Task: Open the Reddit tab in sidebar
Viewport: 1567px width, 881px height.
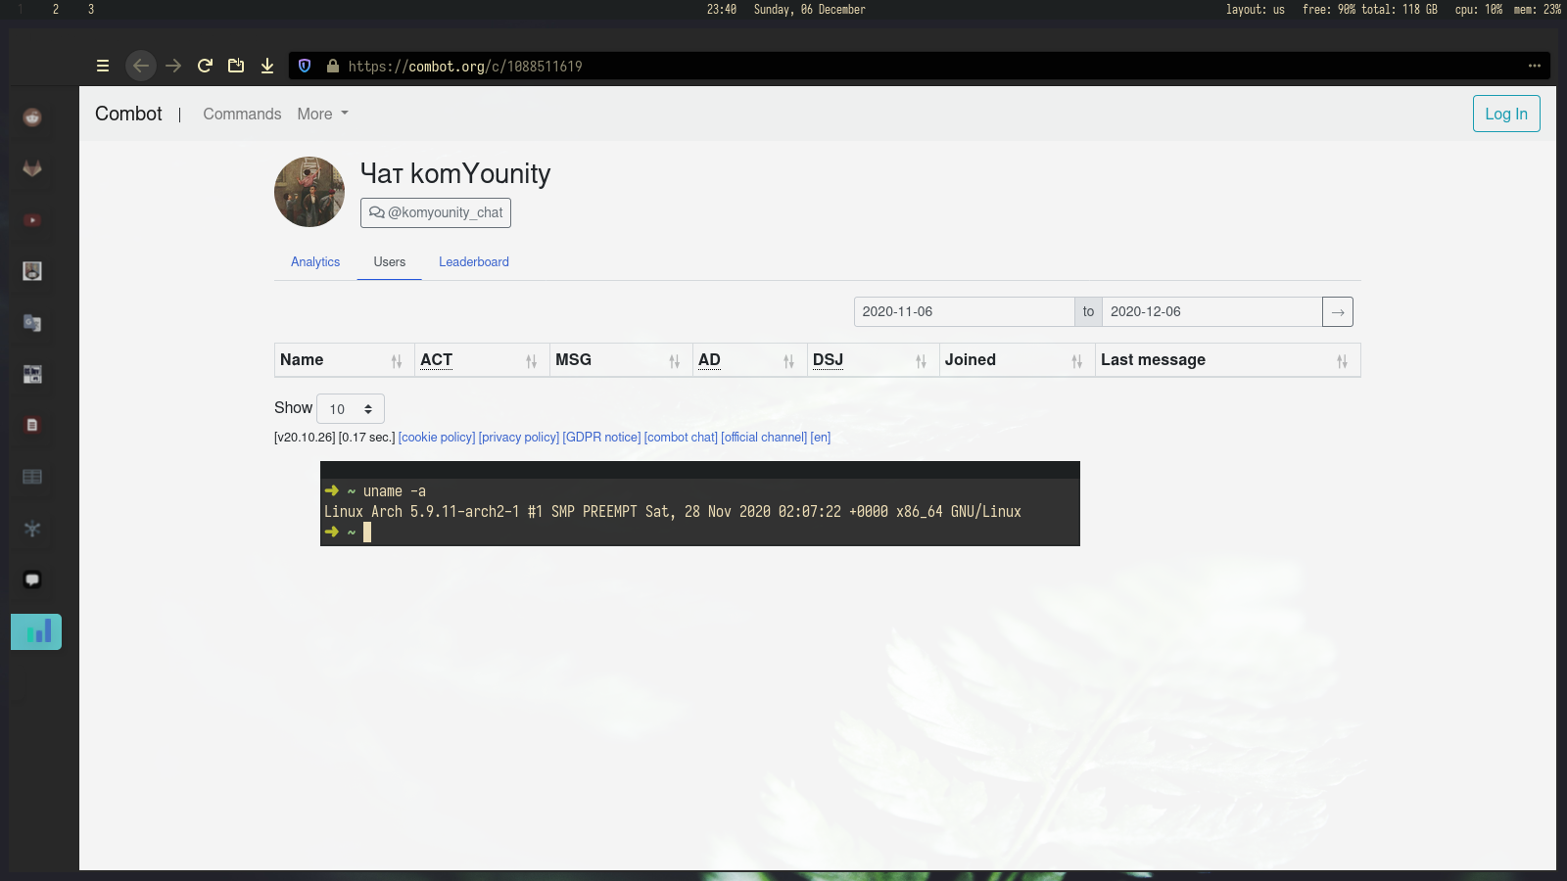Action: point(32,117)
